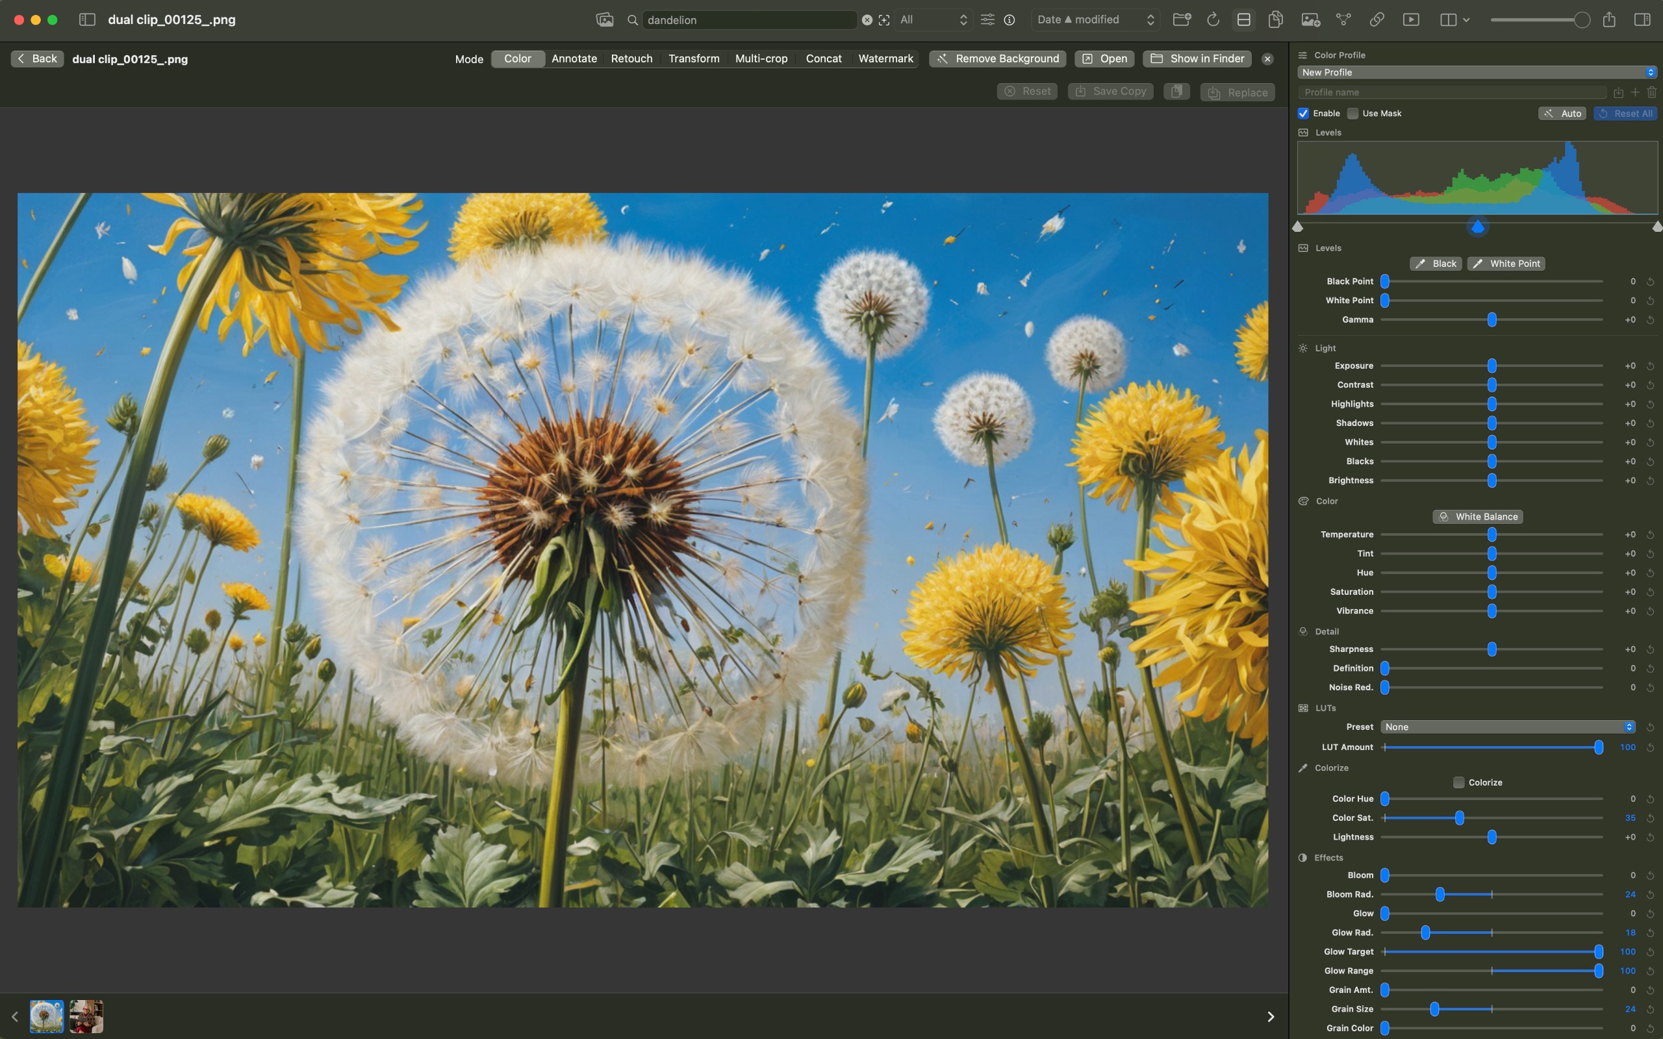Open the filter sliders options icon
This screenshot has height=1039, width=1663.
click(x=987, y=20)
